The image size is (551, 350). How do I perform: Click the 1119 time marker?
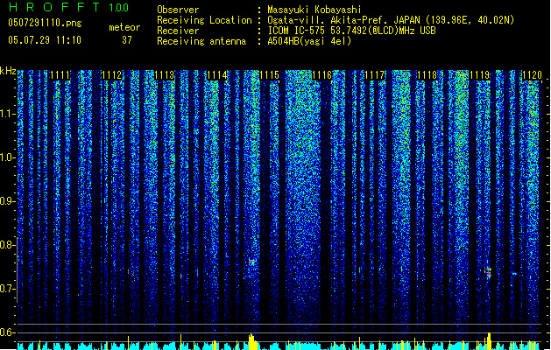480,75
